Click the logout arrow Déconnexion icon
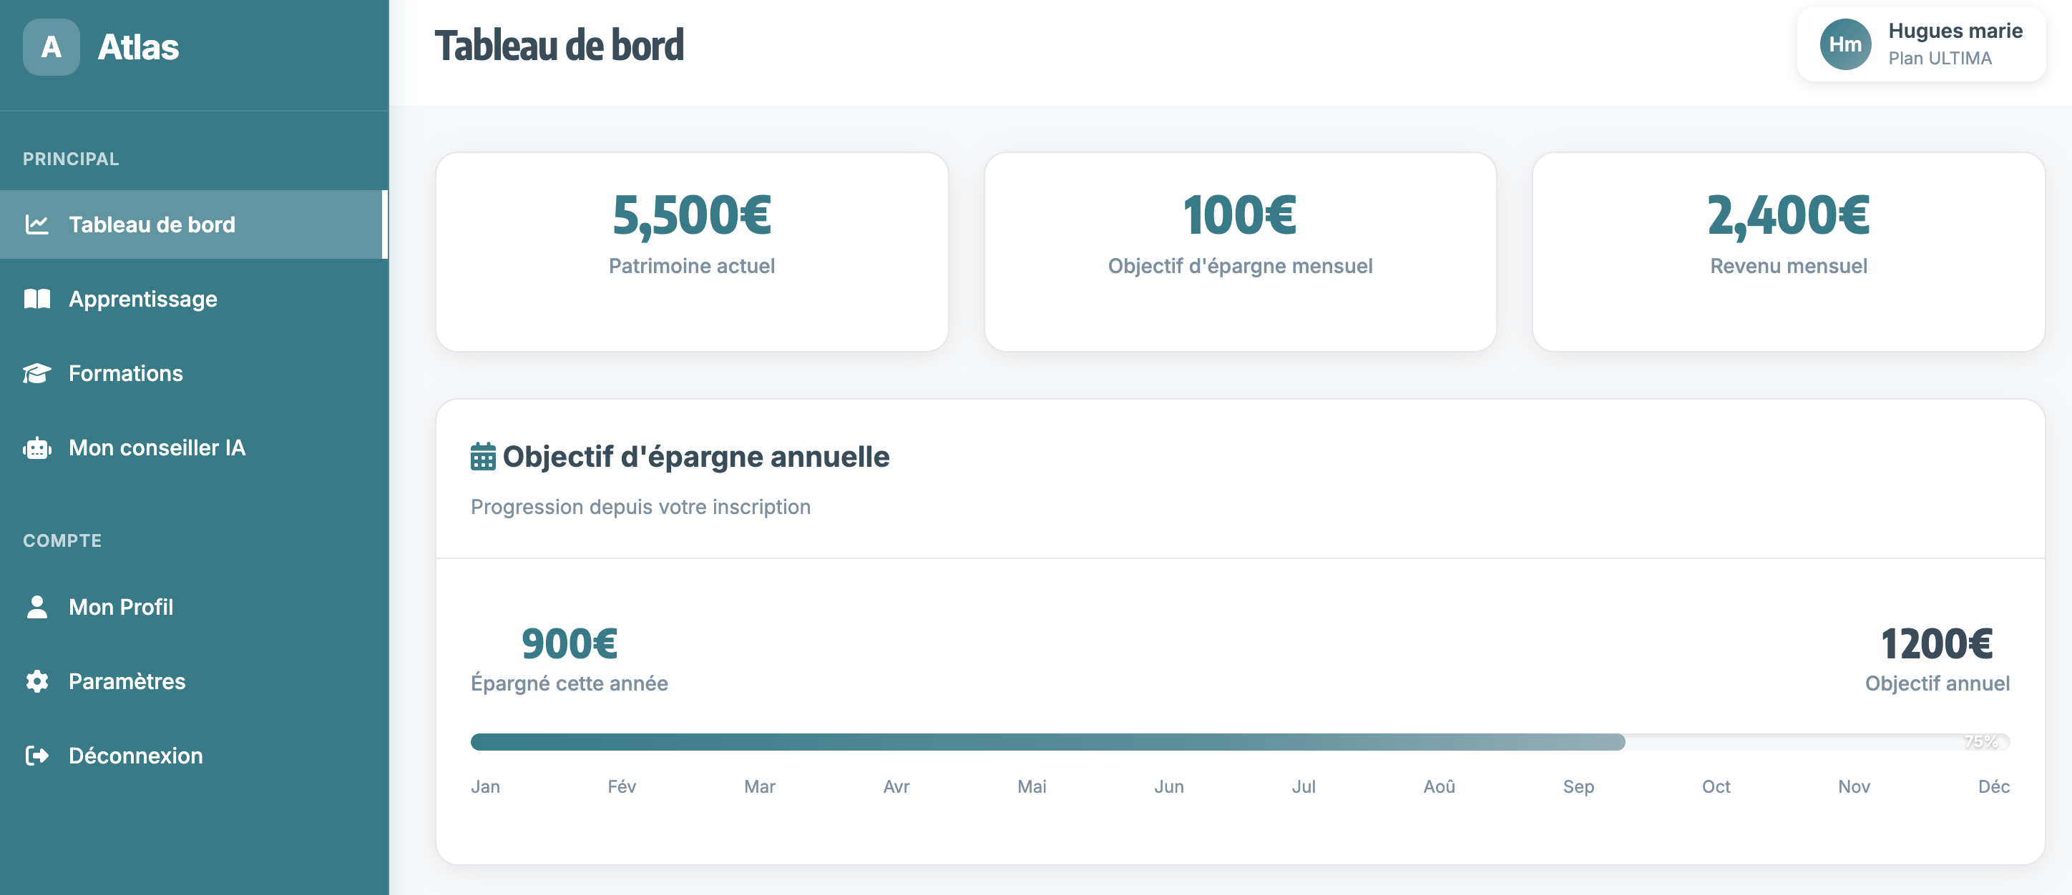Viewport: 2072px width, 895px height. (x=37, y=756)
